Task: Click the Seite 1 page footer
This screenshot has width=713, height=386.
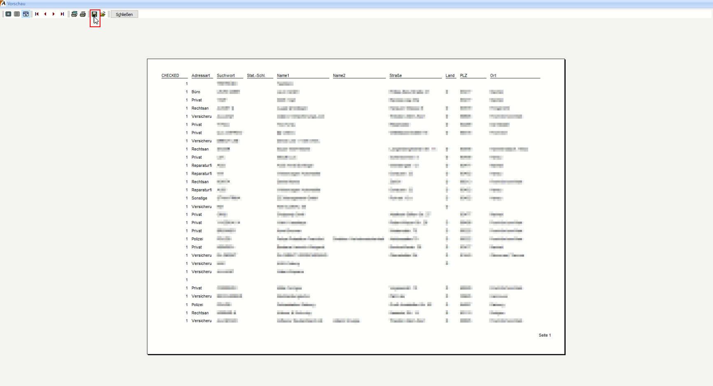Action: point(545,335)
